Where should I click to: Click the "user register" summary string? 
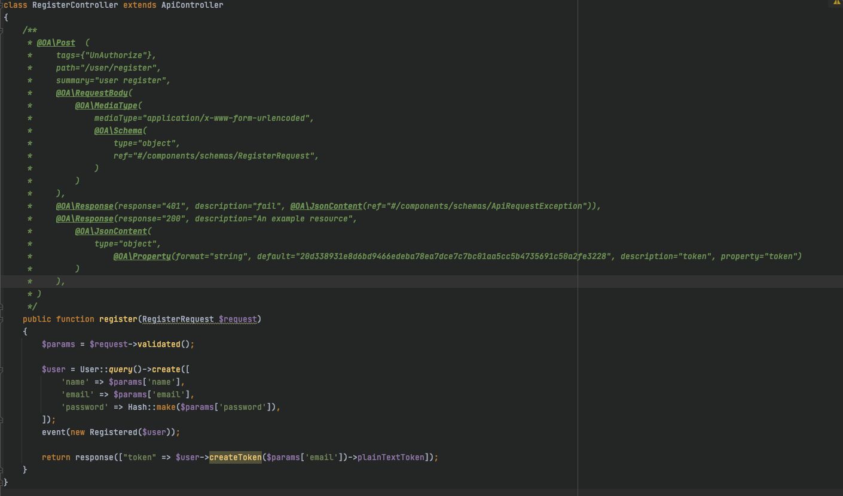tap(130, 80)
